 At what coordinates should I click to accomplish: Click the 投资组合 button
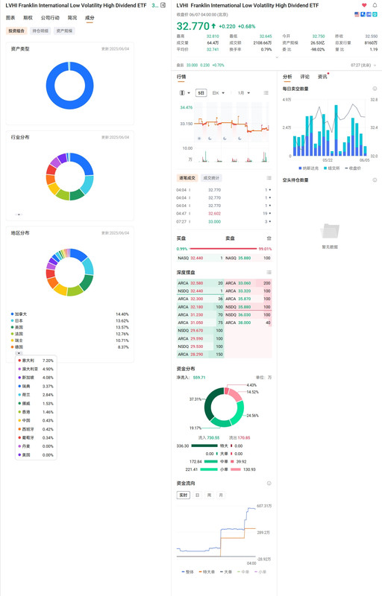coord(16,31)
